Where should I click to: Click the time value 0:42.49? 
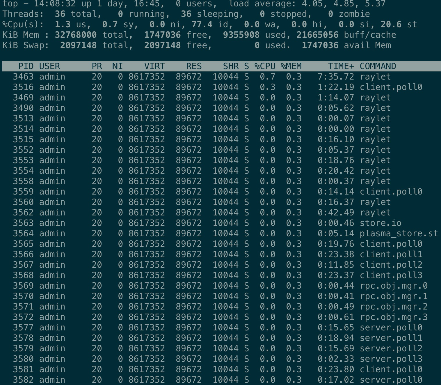point(336,213)
